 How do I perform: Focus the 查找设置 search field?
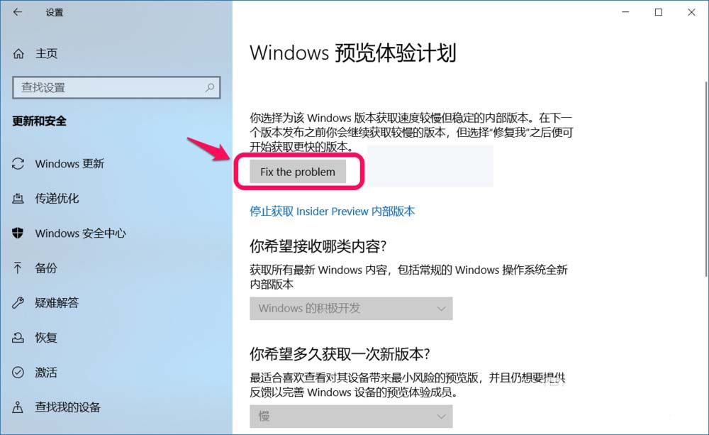pos(116,87)
